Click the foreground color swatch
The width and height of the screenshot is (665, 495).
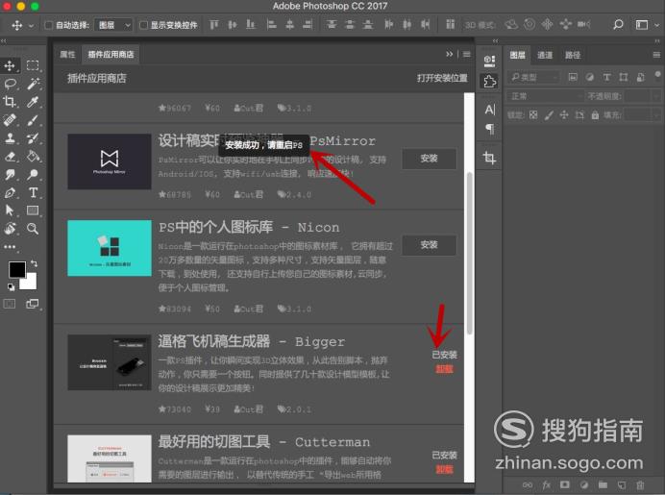click(17, 269)
